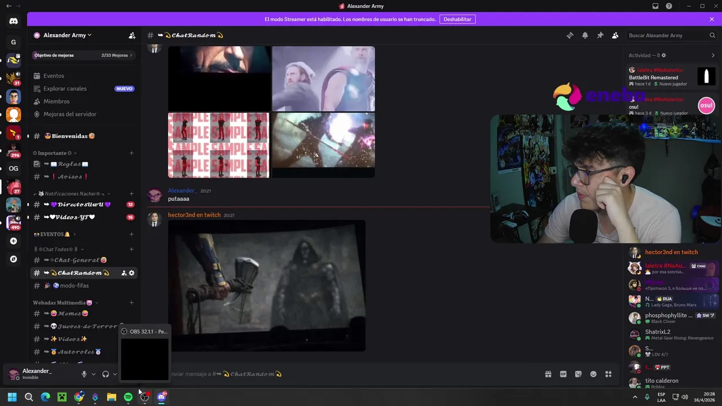Collapse the Chat Todos category
The width and height of the screenshot is (722, 406).
(x=59, y=249)
